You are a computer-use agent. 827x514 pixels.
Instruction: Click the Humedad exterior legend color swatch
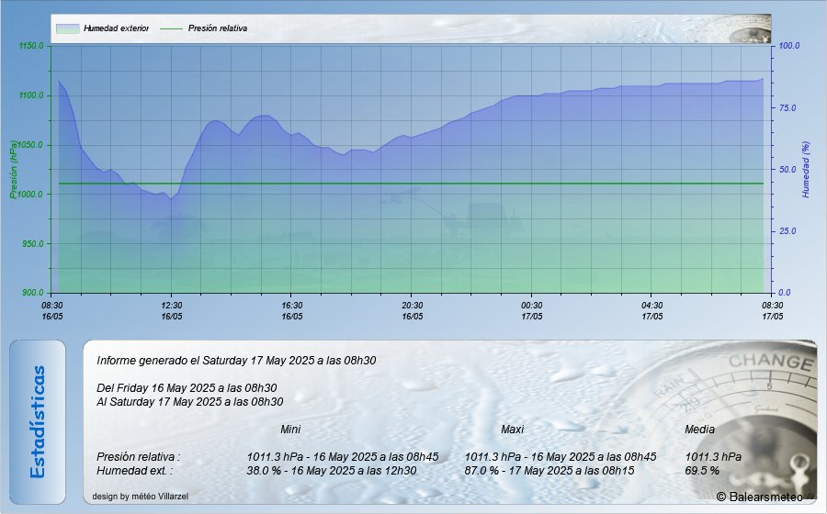67,28
